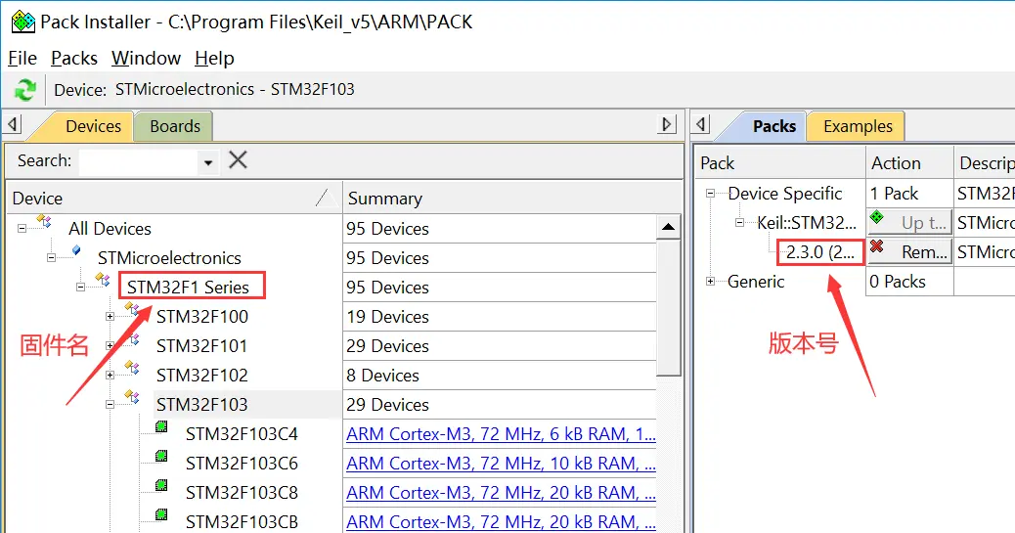Select the 2.3.0 pack version row
The height and width of the screenshot is (533, 1015).
click(x=820, y=252)
